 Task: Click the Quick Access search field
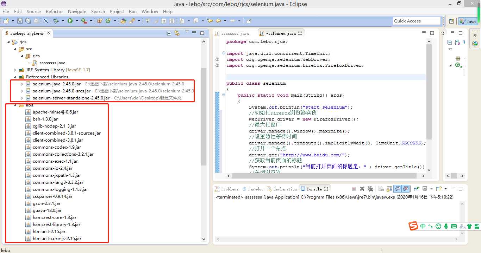pyautogui.click(x=417, y=21)
